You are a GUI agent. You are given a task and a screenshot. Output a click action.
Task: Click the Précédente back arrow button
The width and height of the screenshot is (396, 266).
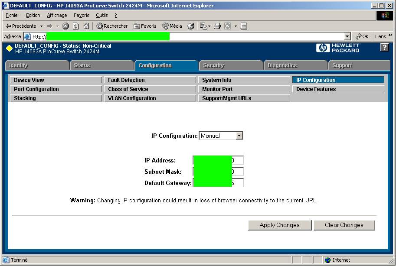(21, 26)
